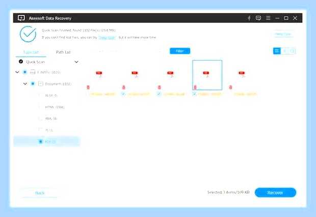
Task: Click the blue Filter button
Action: click(x=180, y=51)
